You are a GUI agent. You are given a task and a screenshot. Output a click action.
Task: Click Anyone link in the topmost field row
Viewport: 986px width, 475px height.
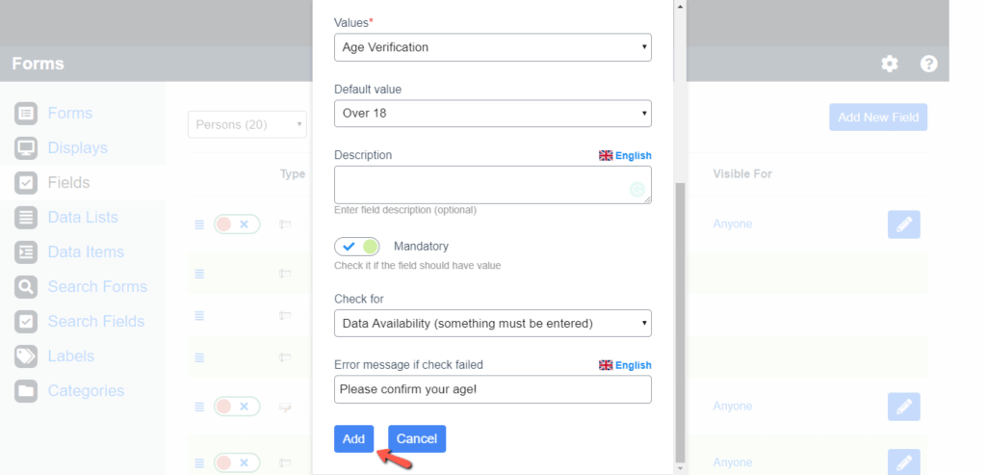click(733, 224)
